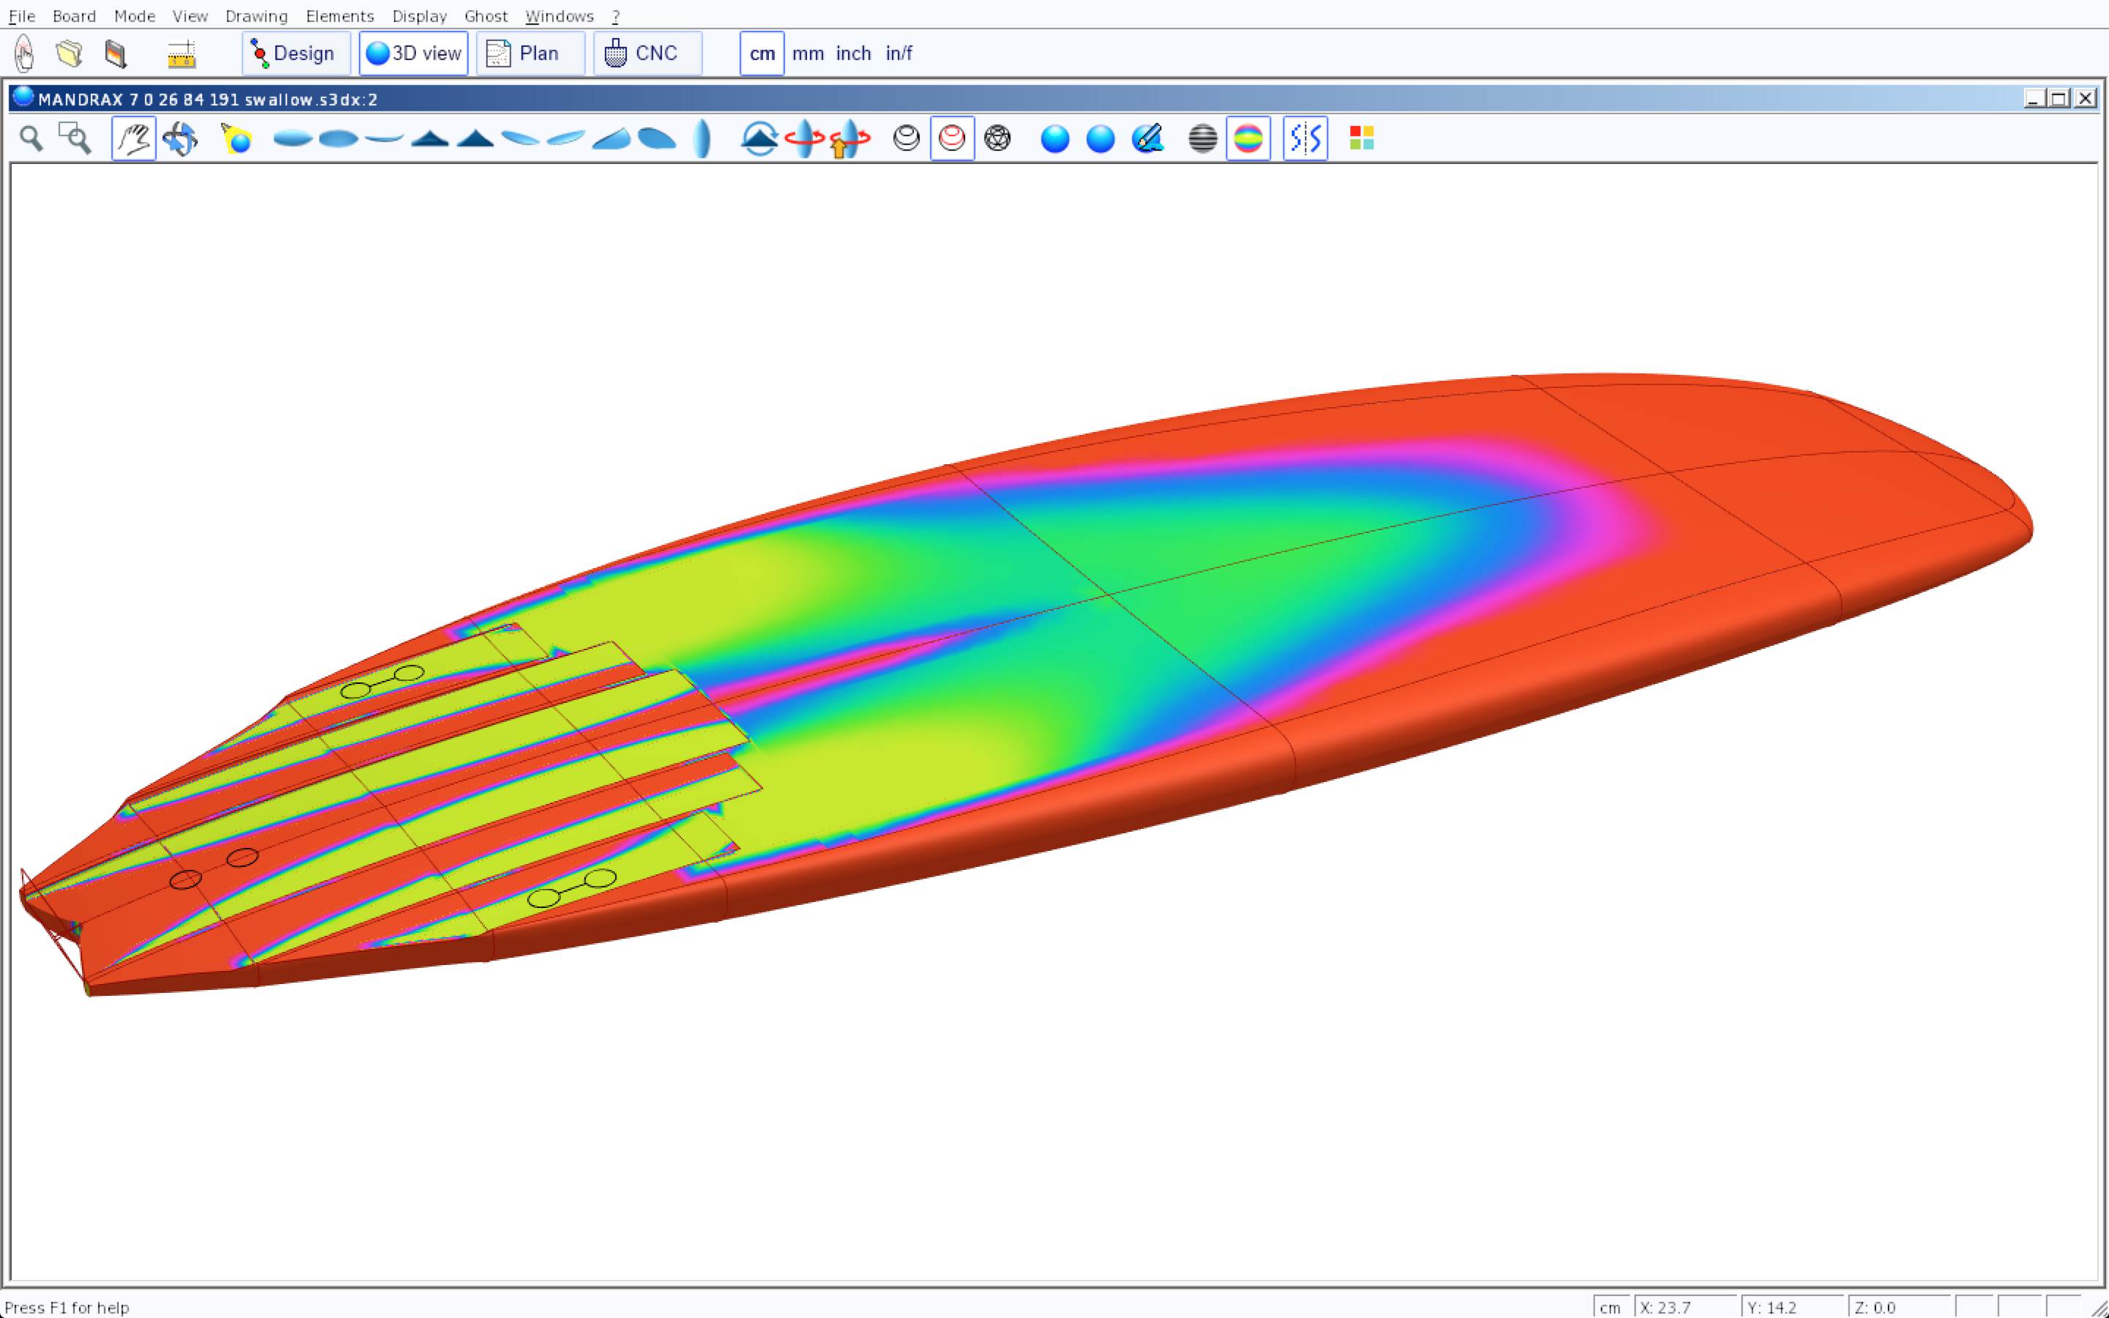Select the 3D rotate view tool
Image resolution: width=2109 pixels, height=1318 pixels.
pyautogui.click(x=179, y=138)
